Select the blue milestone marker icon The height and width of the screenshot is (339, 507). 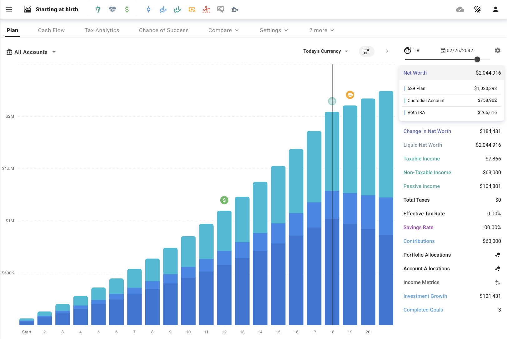pos(148,9)
